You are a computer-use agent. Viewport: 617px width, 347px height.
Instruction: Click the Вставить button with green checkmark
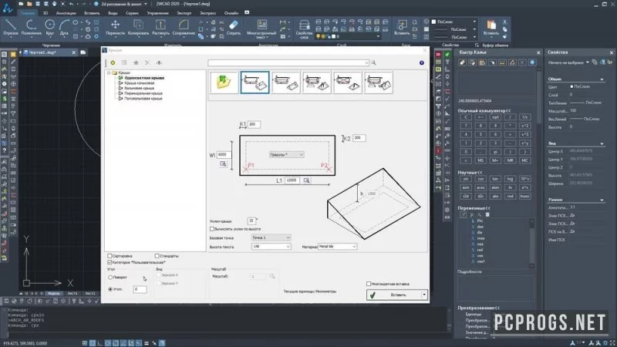click(394, 295)
